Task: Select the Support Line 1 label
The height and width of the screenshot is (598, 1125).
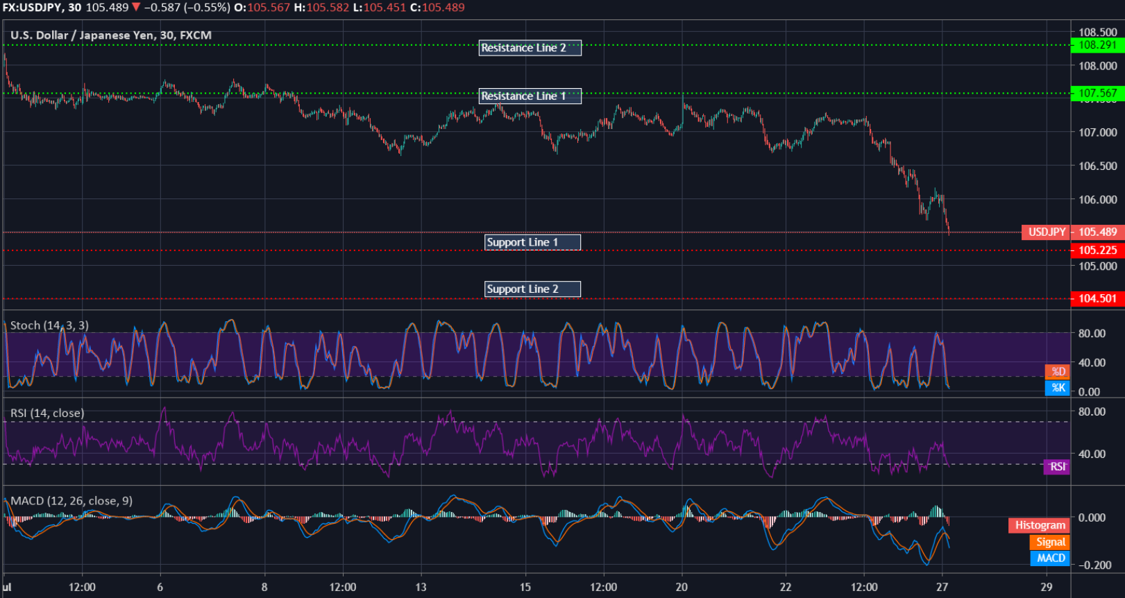Action: click(532, 242)
